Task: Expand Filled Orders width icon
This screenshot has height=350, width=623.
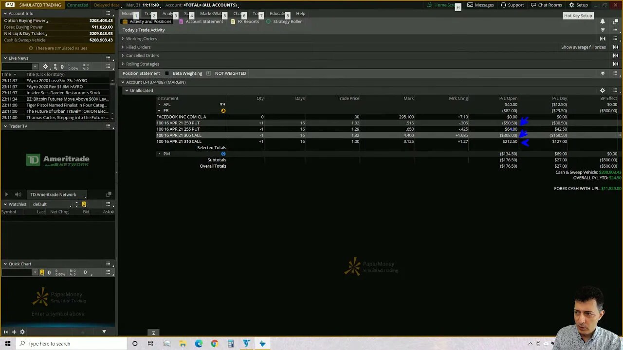Action: tap(615, 47)
